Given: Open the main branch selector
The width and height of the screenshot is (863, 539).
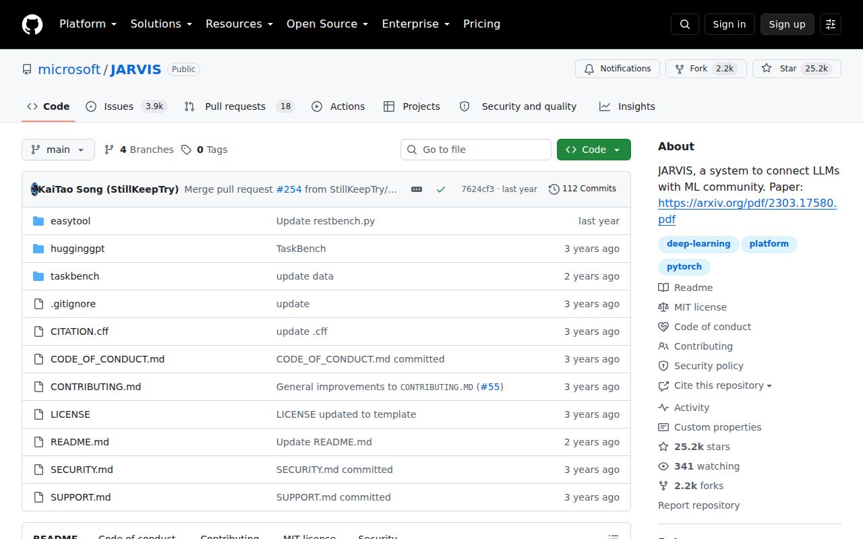Looking at the screenshot, I should [58, 150].
